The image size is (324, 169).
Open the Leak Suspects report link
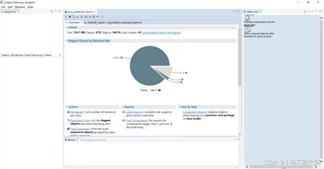click(x=134, y=112)
